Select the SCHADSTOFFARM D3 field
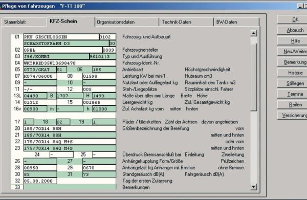 [x=66, y=43]
